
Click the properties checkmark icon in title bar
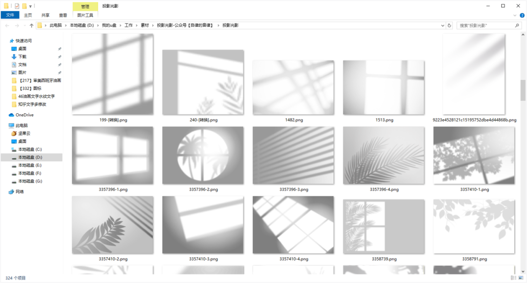17,6
